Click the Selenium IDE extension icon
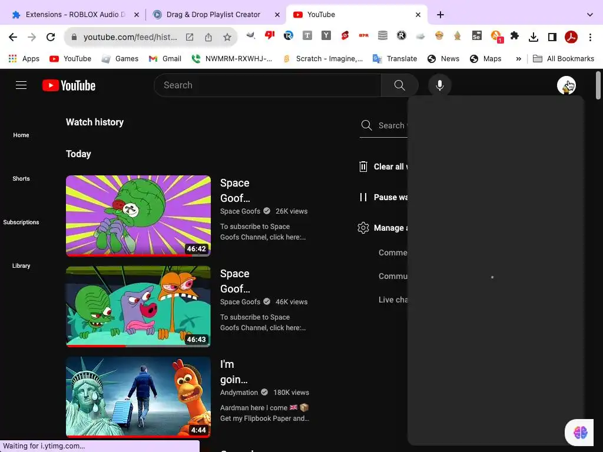Viewport: 603px width, 452px height. [477, 36]
